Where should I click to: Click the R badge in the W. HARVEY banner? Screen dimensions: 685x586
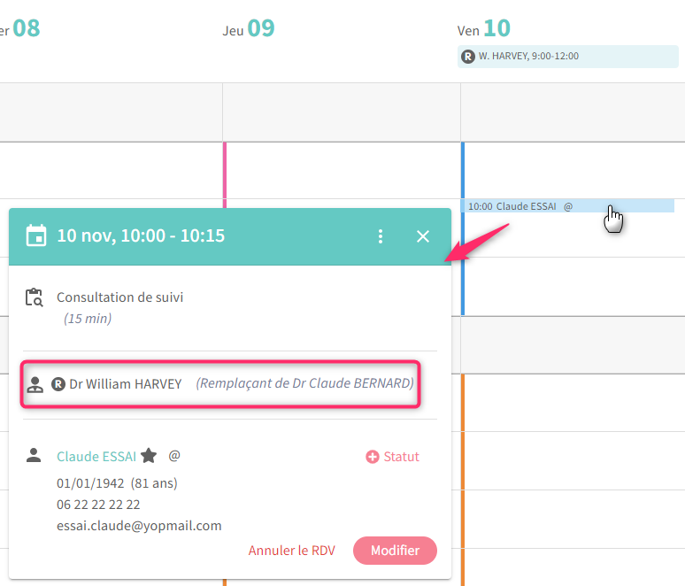[x=468, y=56]
